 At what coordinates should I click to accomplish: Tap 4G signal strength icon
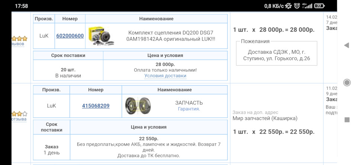[x=307, y=6]
